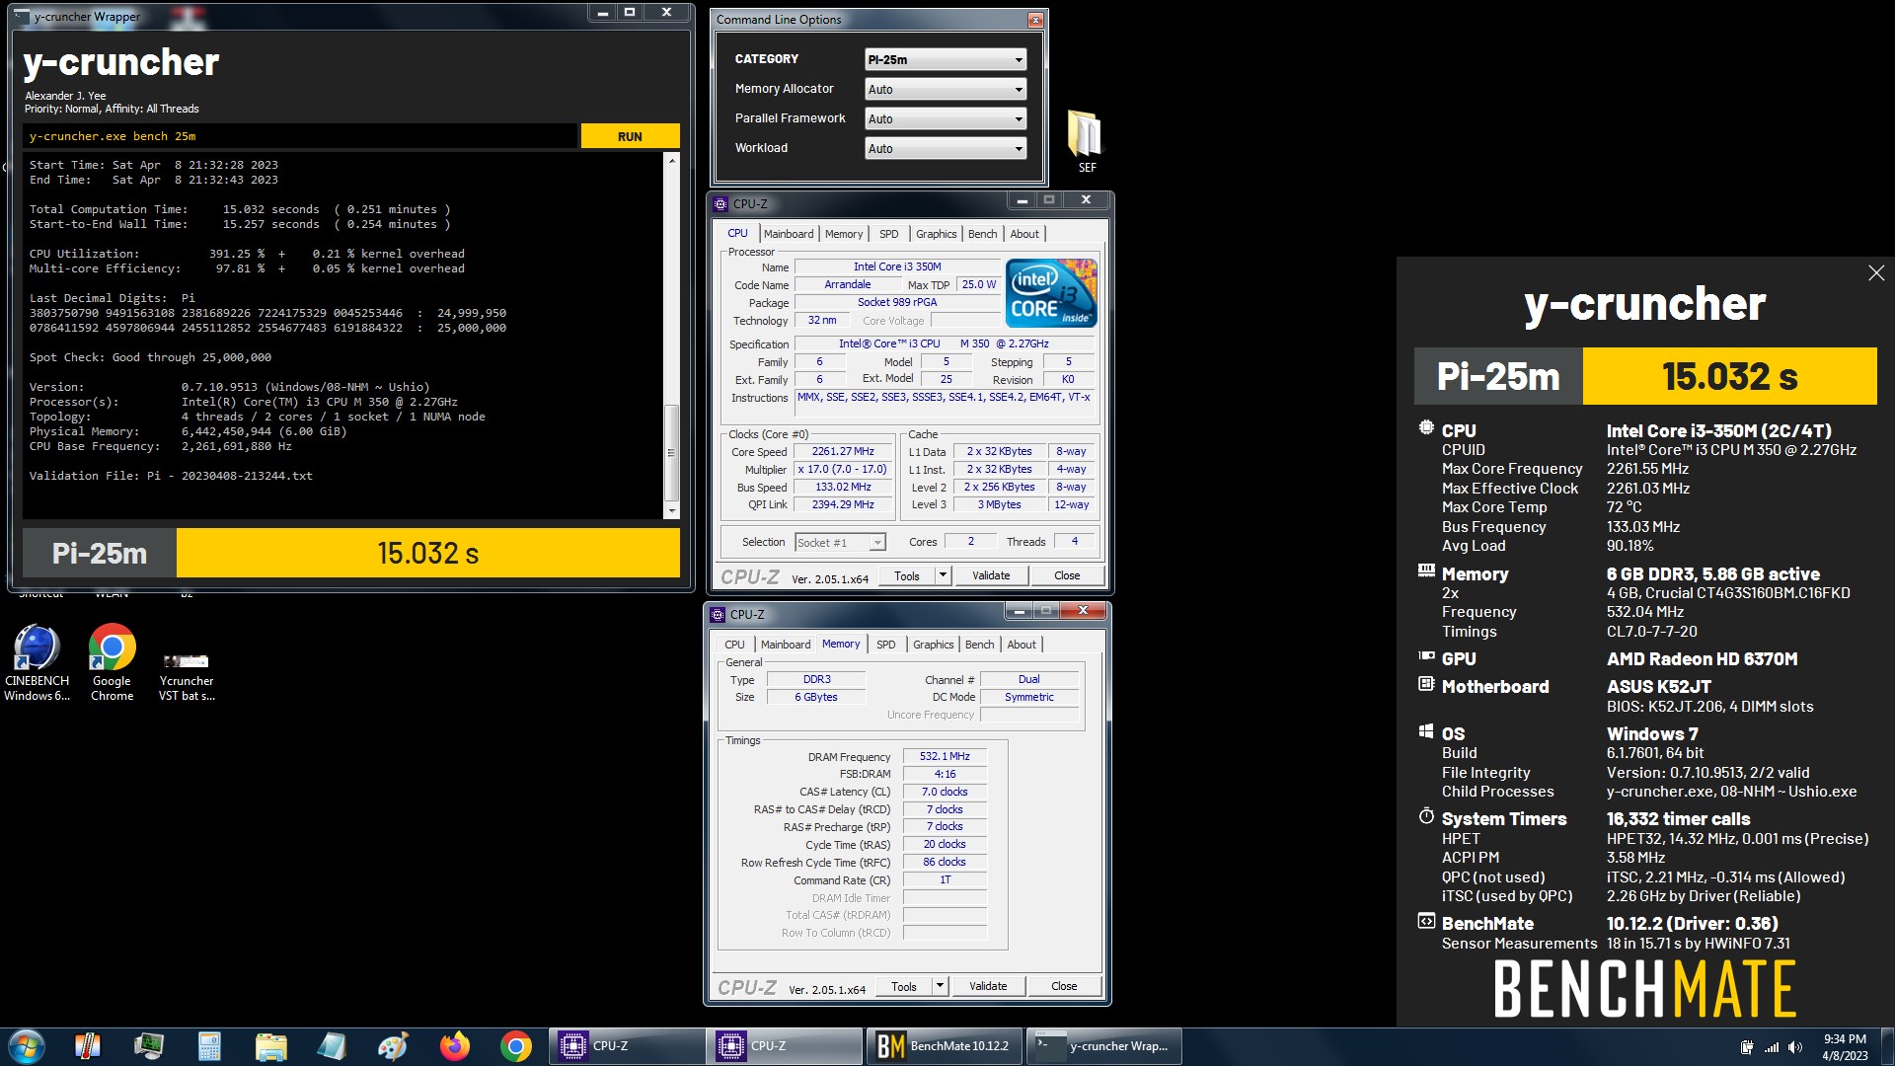
Task: Click the y-cruncher output scrollbar down arrow
Action: coord(672,510)
